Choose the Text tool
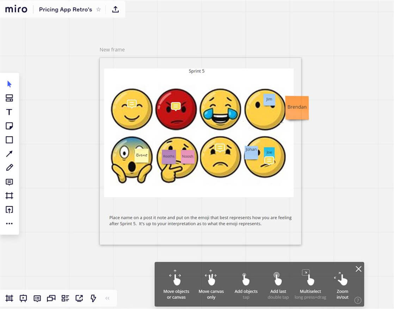394x309 pixels. pyautogui.click(x=9, y=112)
